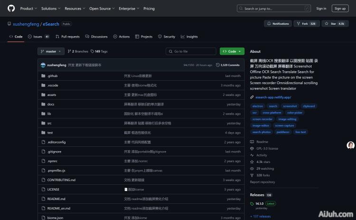Click the Sign up button
Viewport: 356px width, 220px height.
(340, 8)
